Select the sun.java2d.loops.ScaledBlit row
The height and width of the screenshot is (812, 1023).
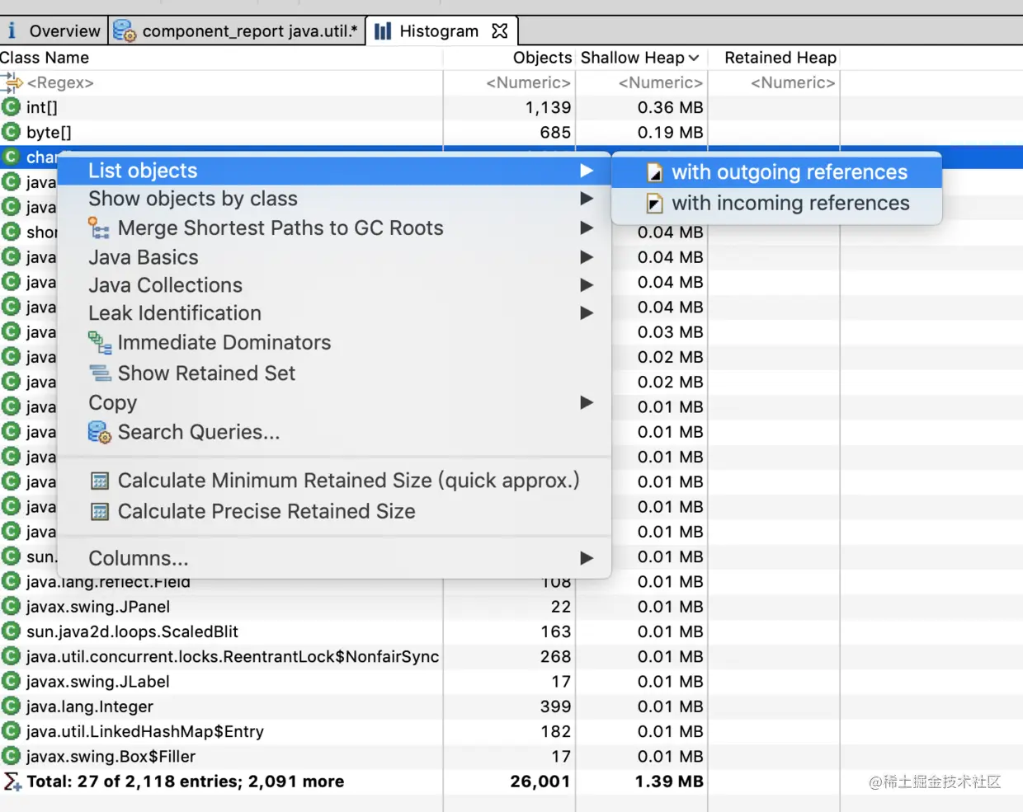click(x=511, y=631)
